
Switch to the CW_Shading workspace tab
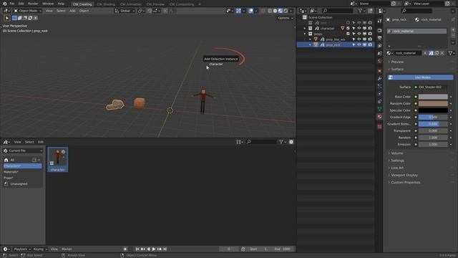click(106, 4)
